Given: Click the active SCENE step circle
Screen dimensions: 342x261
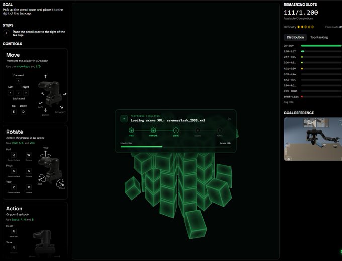Looking at the screenshot, I should coord(176,130).
